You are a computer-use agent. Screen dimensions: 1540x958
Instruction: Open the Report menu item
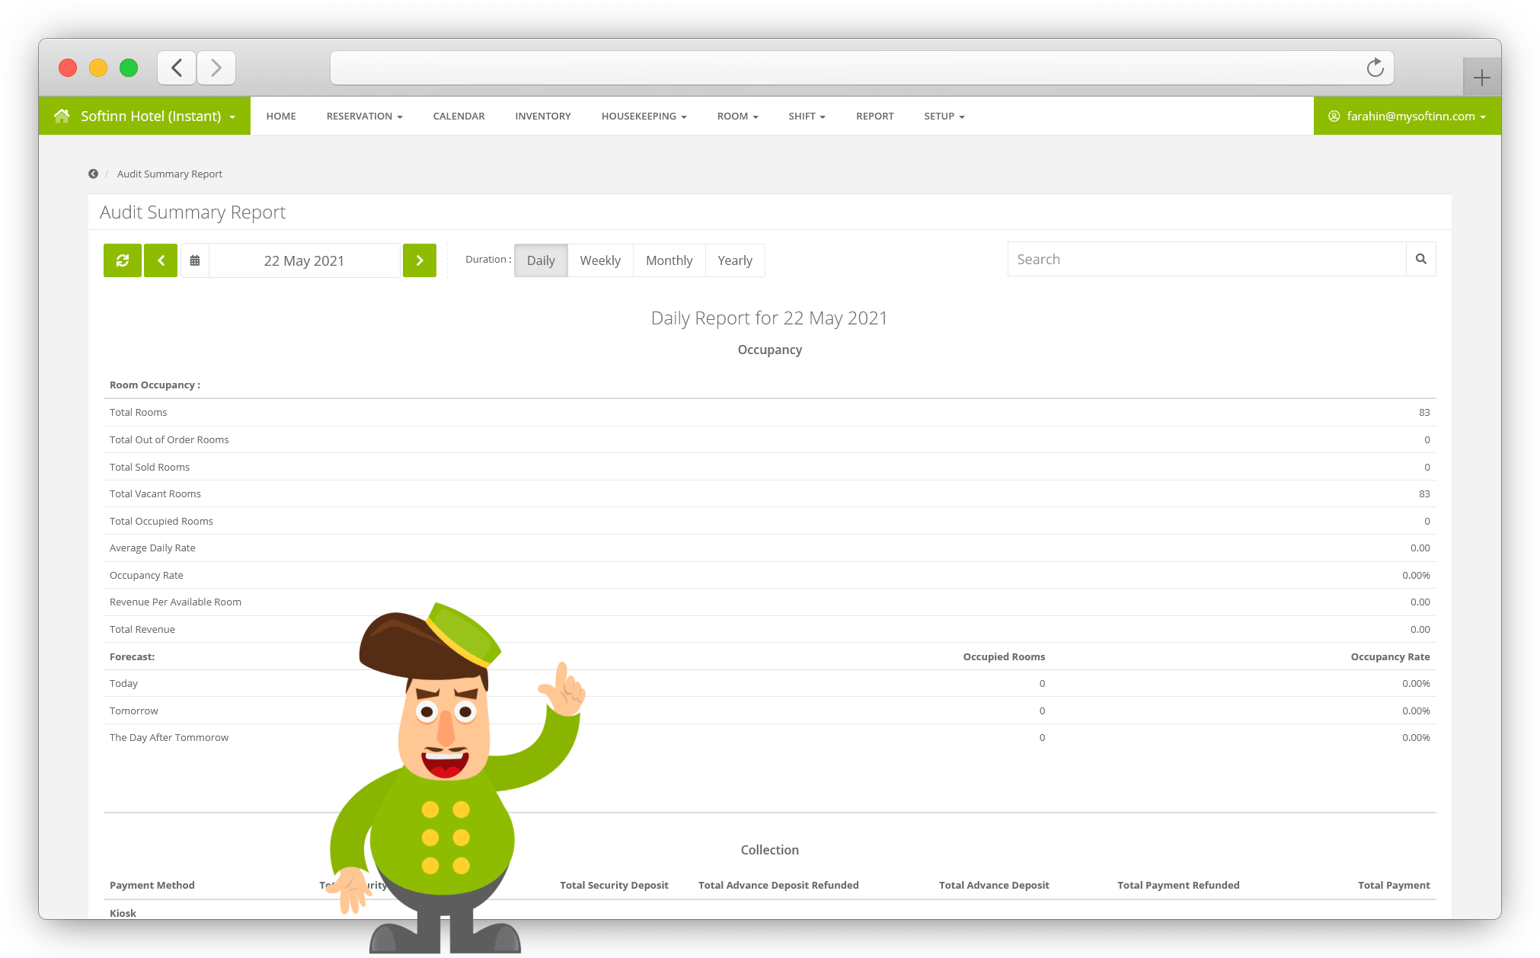tap(875, 116)
